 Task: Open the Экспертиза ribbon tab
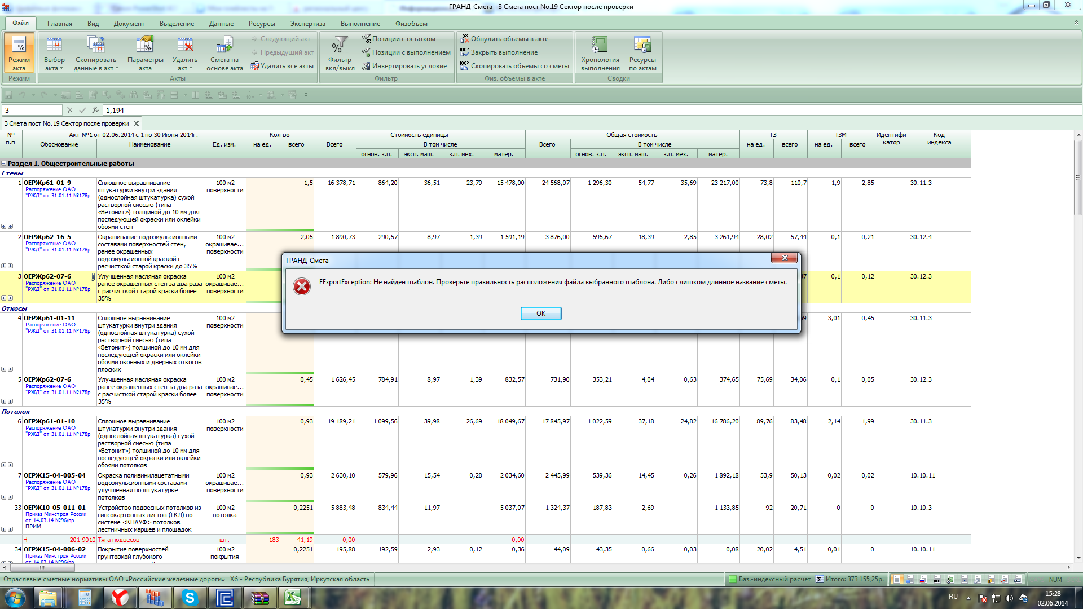point(307,24)
